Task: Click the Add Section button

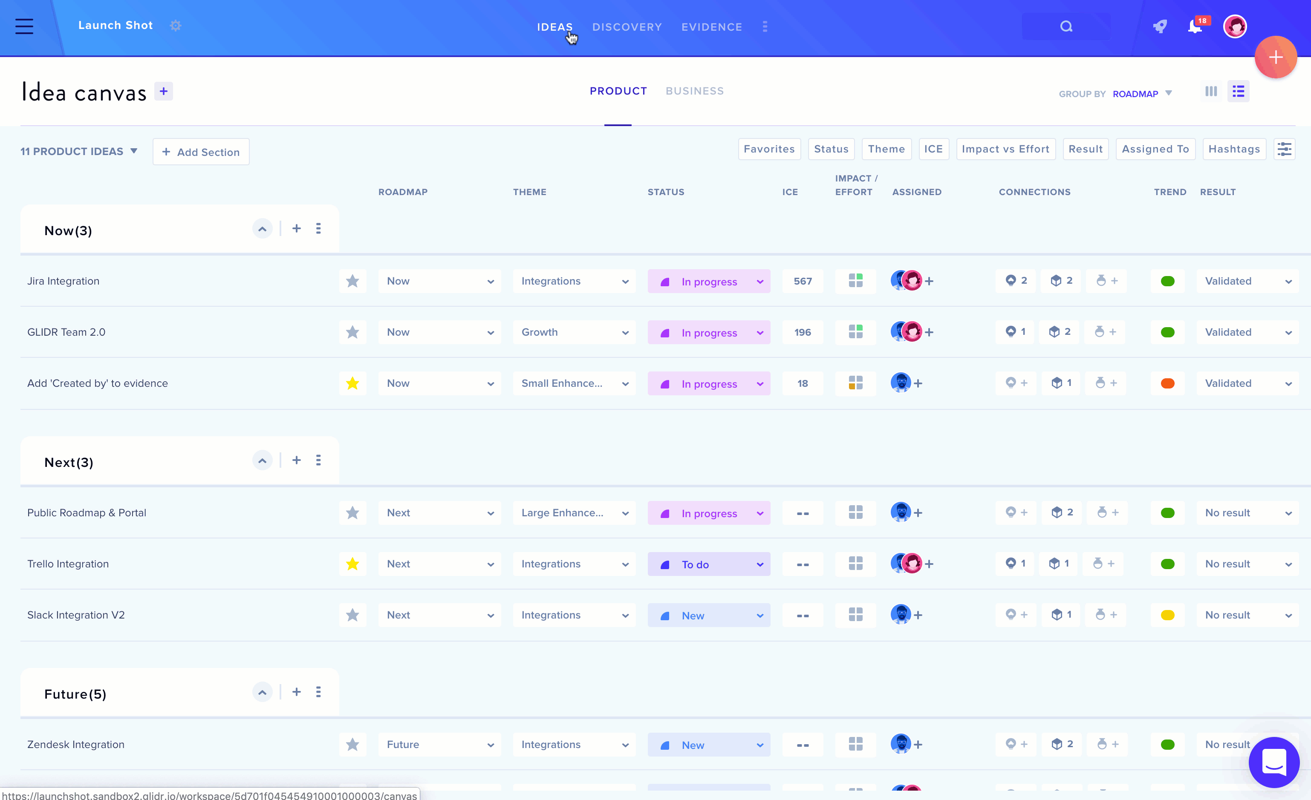Action: [201, 152]
